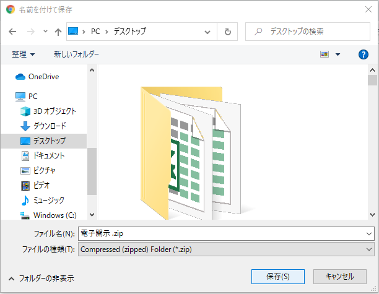The image size is (379, 294).
Task: Click the download arrow icon
Action: pos(25,126)
